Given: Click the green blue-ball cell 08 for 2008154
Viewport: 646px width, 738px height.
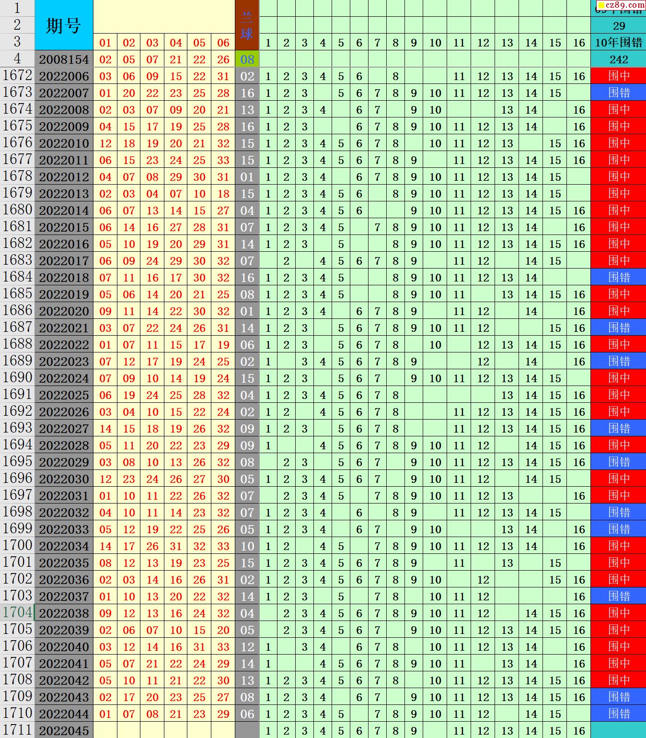Looking at the screenshot, I should tap(247, 59).
